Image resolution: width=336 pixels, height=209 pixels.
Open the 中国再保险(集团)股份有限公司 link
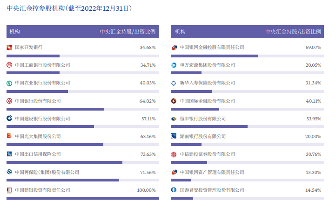point(47,172)
